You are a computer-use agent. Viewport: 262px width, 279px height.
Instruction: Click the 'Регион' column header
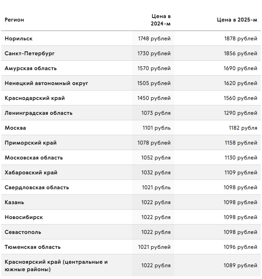[x=14, y=20]
